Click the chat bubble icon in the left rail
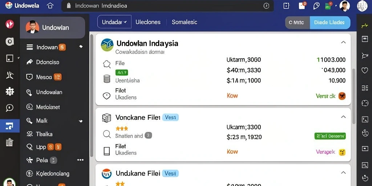372x186 pixels. [10, 108]
